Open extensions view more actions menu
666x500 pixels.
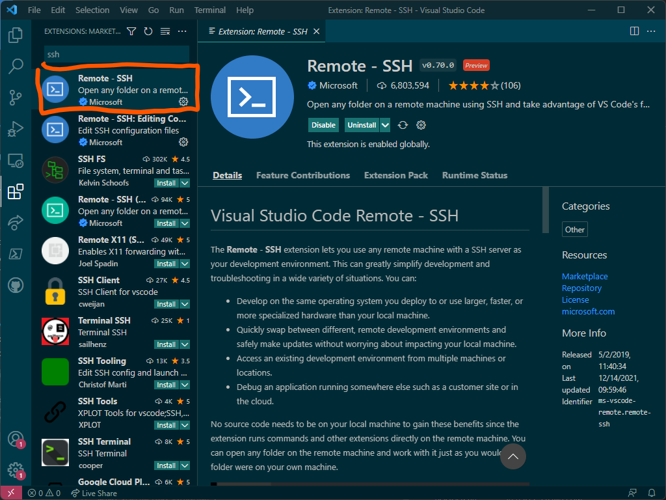tap(182, 31)
